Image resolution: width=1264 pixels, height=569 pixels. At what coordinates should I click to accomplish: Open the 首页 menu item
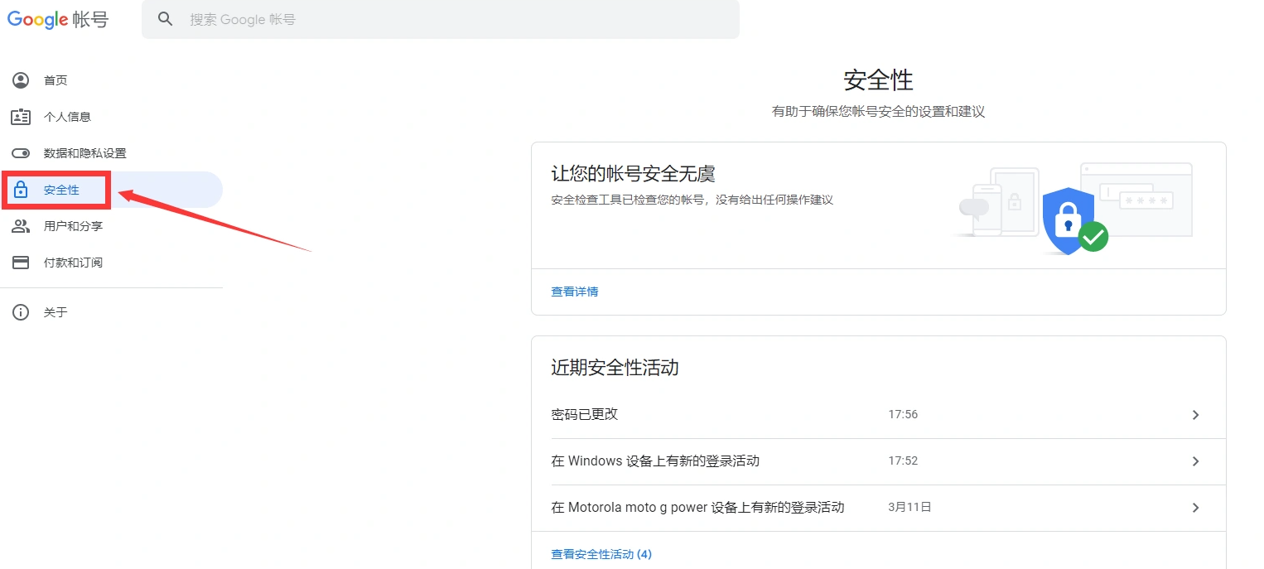click(x=55, y=80)
